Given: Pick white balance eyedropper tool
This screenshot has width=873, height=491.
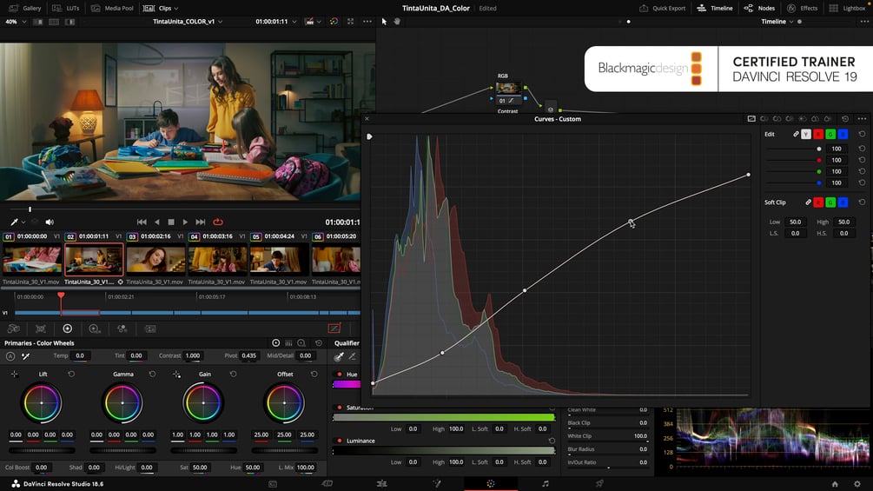Looking at the screenshot, I should 25,355.
